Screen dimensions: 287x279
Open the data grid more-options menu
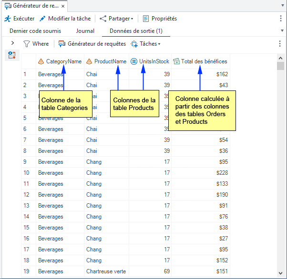click(x=280, y=44)
